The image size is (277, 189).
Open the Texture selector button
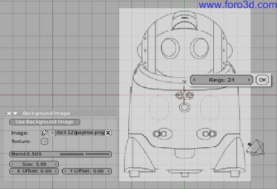point(44,141)
